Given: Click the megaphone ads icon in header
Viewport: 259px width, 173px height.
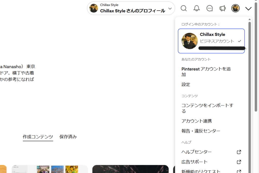Looking at the screenshot, I should point(222,8).
